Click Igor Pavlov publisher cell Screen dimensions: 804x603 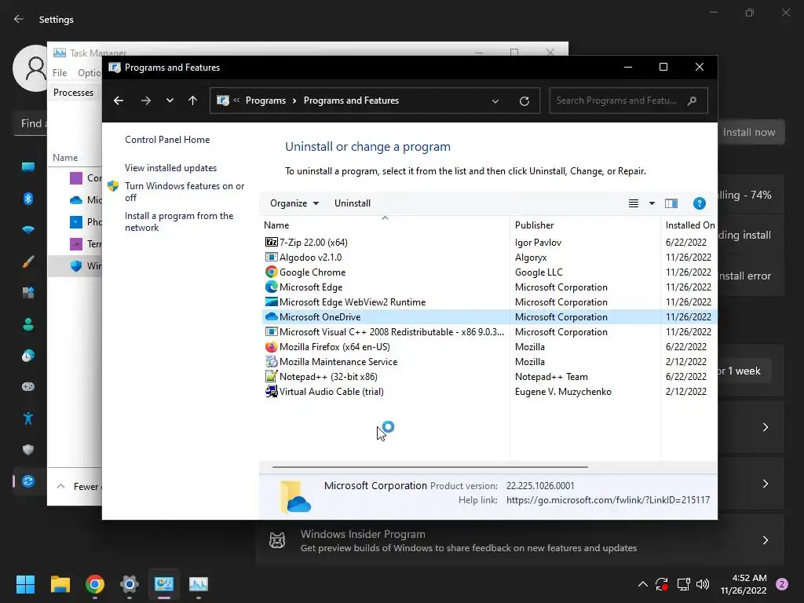(x=538, y=243)
